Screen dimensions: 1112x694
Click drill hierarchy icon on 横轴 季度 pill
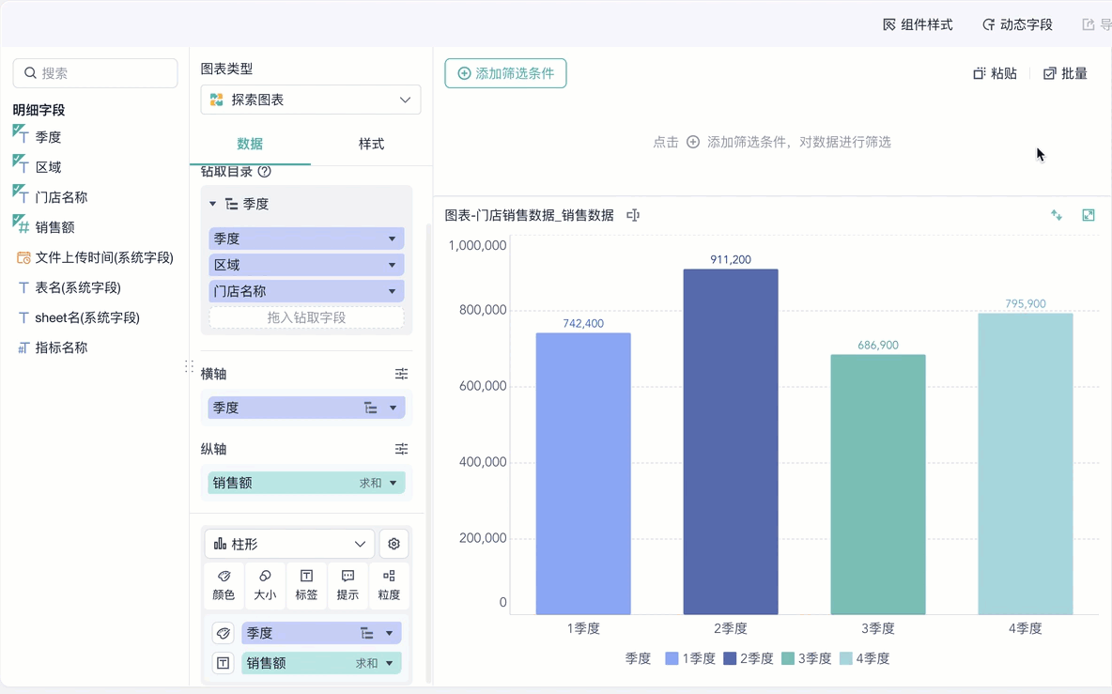[x=371, y=408]
